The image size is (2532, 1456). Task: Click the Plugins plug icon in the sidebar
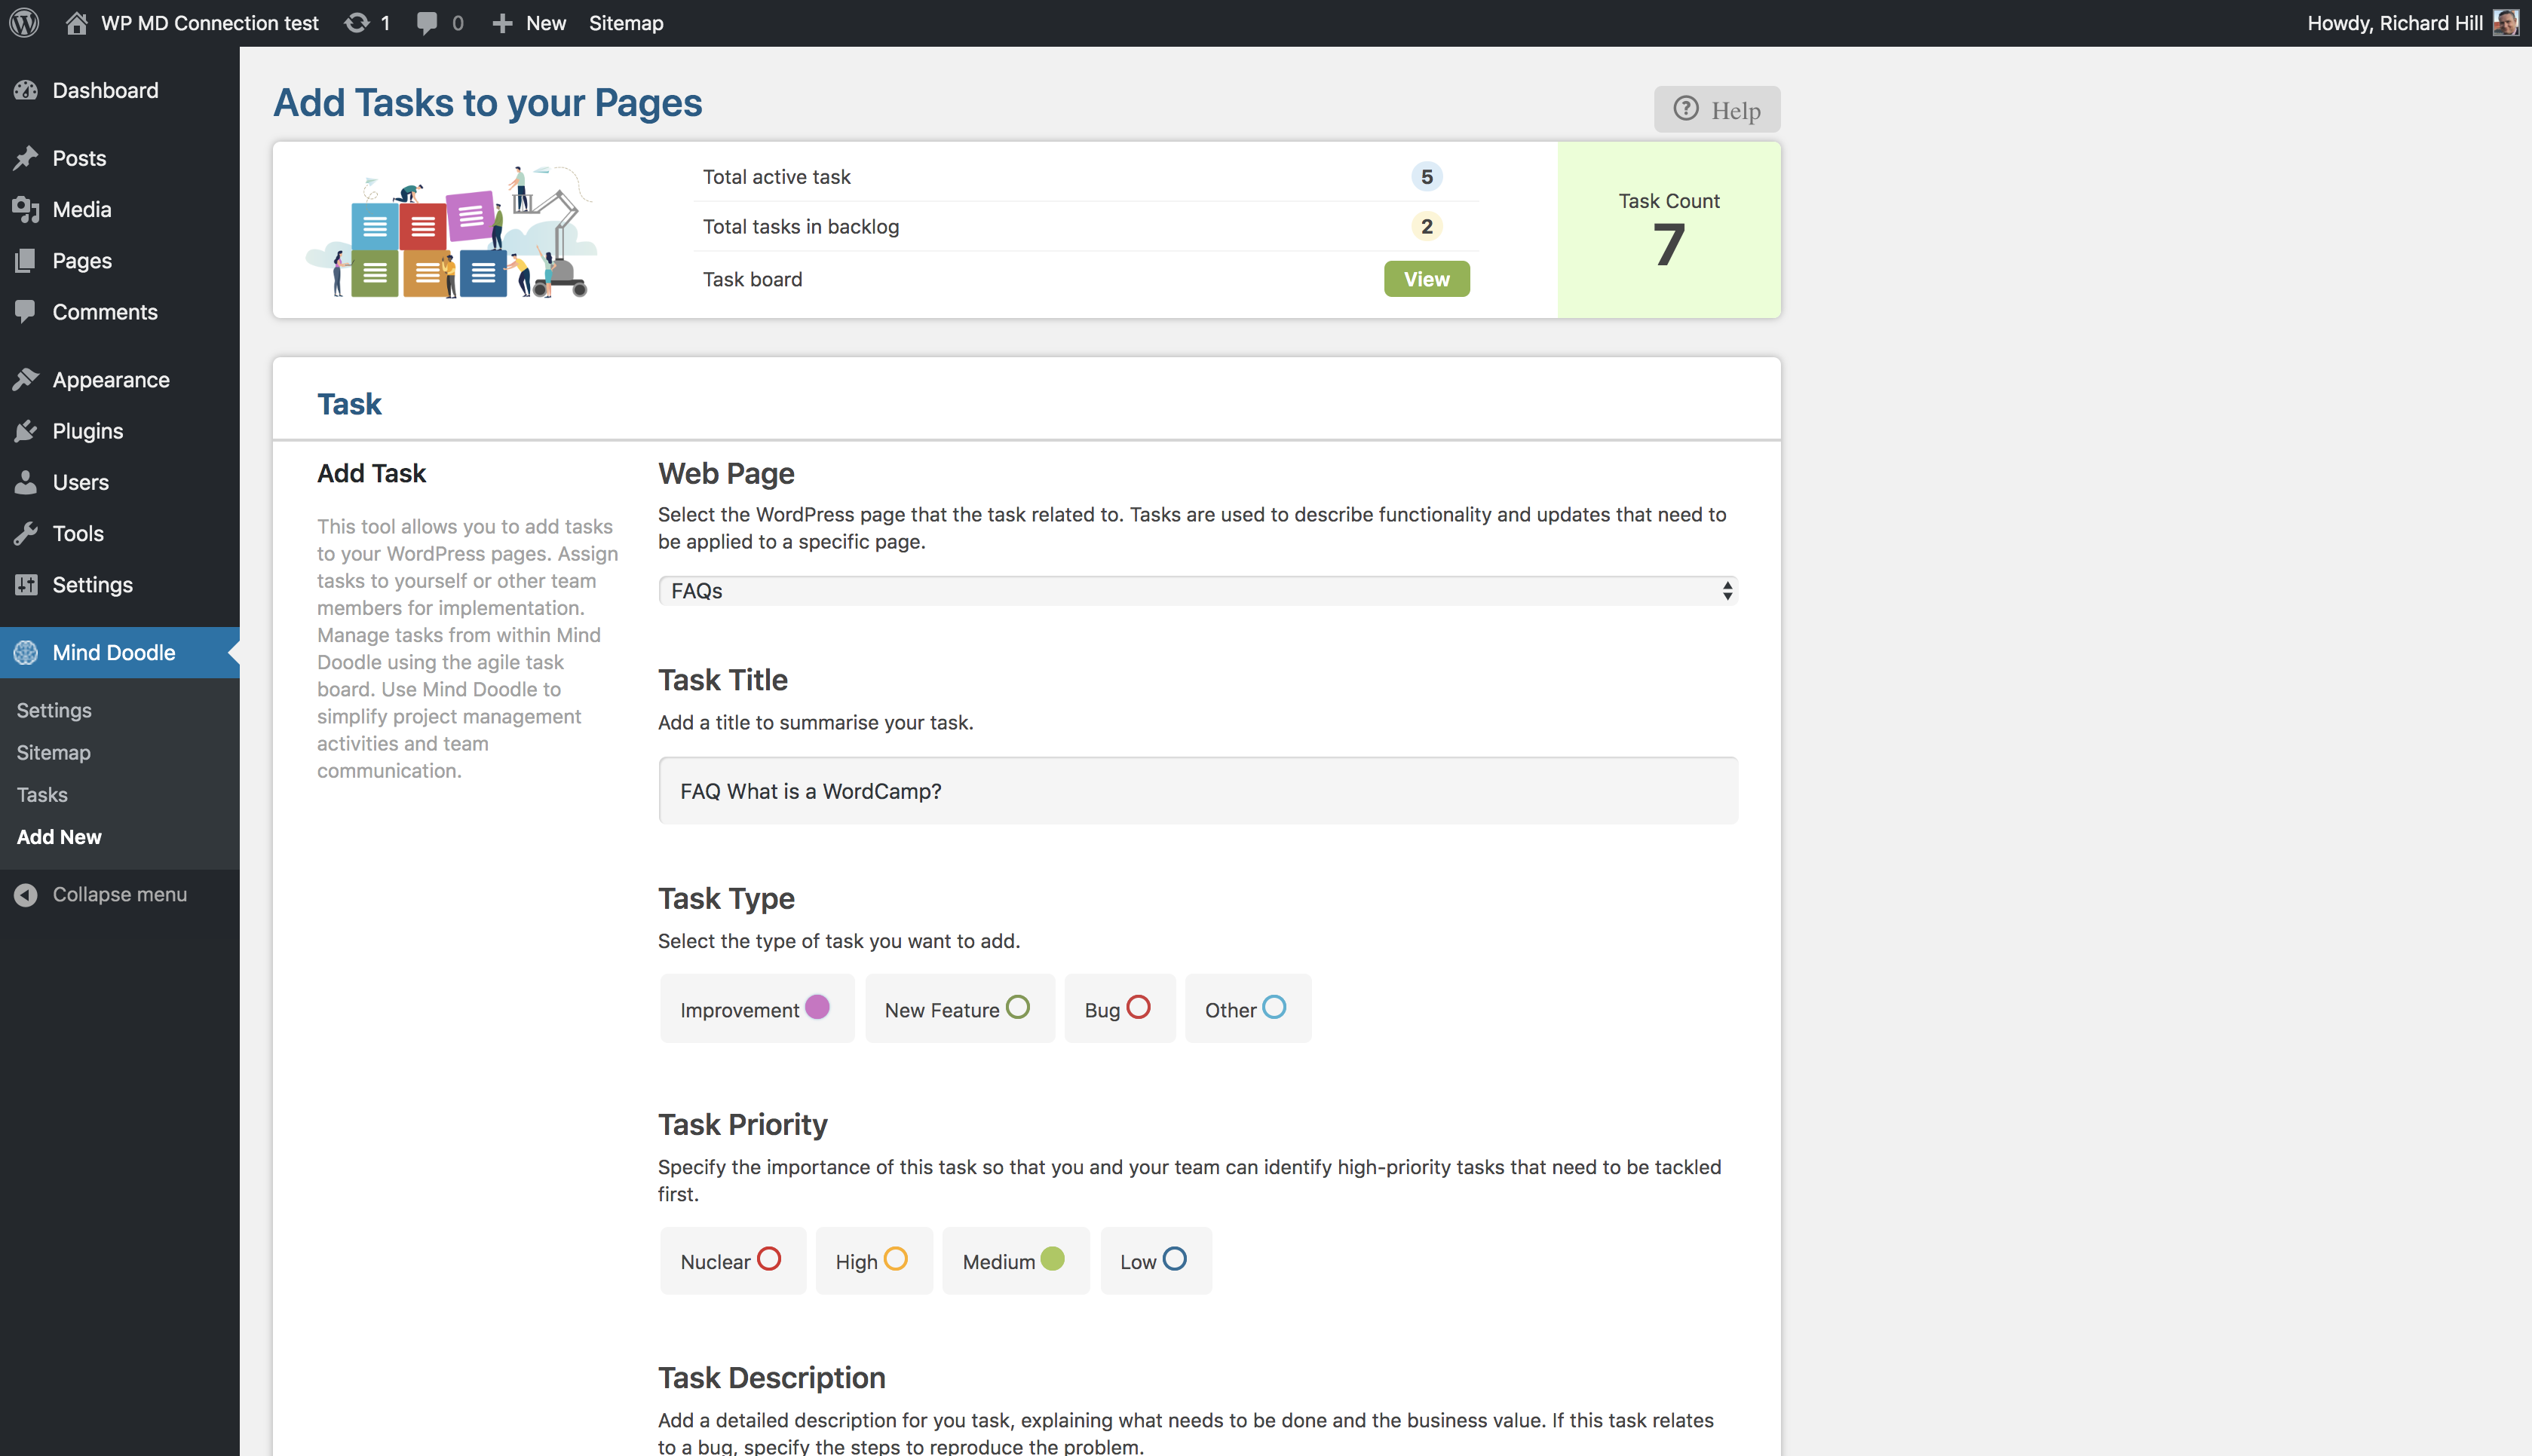(26, 431)
